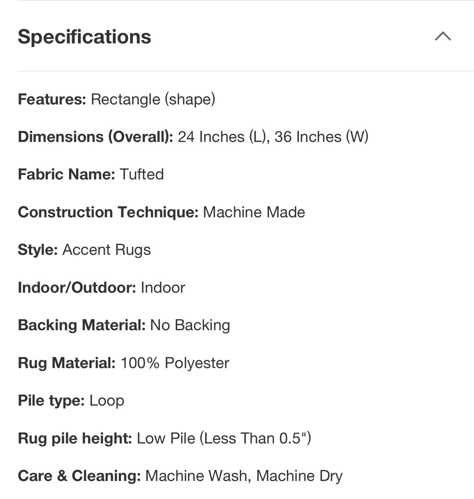Click the Dimensions (Overall) label
Image resolution: width=474 pixels, height=499 pixels.
(95, 137)
